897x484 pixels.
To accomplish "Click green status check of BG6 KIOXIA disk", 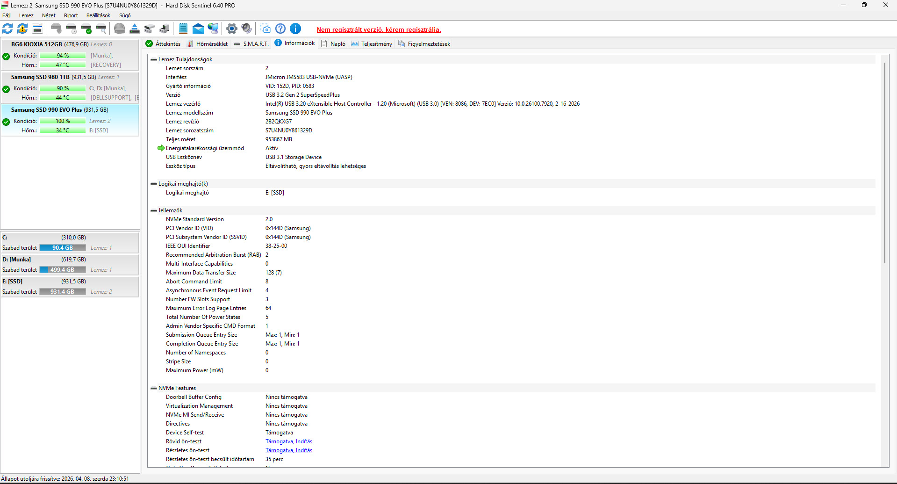I will tap(6, 57).
